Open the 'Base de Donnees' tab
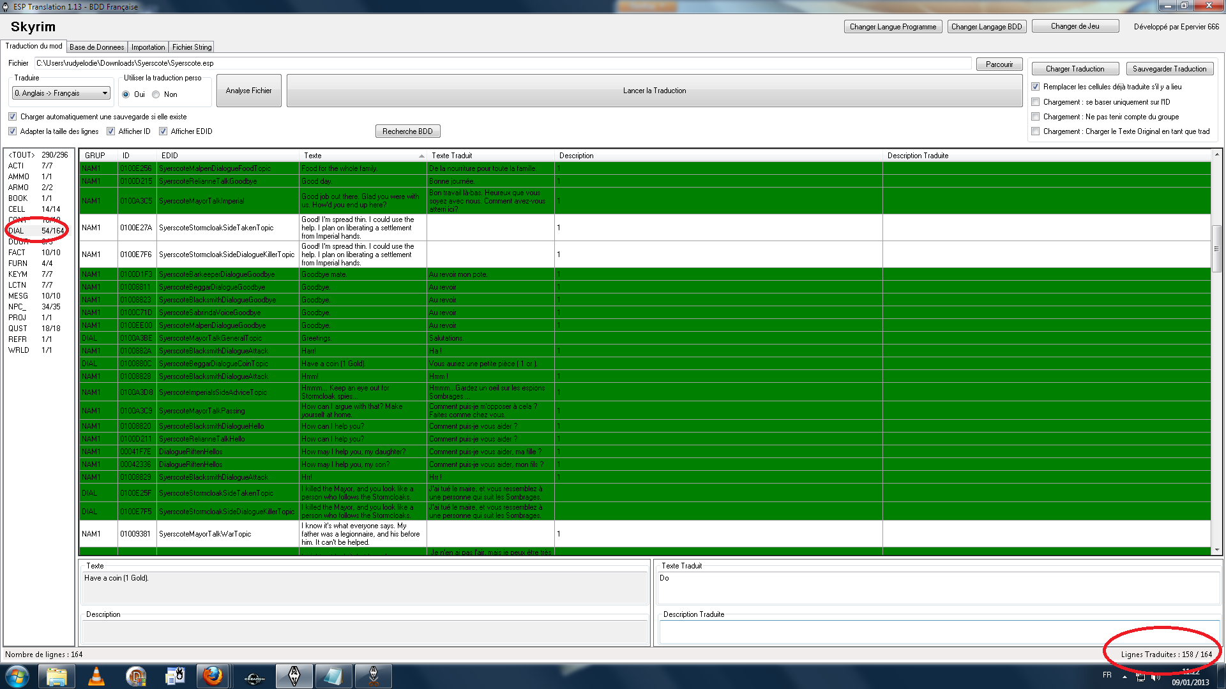Screen dimensions: 1226x689 point(97,47)
